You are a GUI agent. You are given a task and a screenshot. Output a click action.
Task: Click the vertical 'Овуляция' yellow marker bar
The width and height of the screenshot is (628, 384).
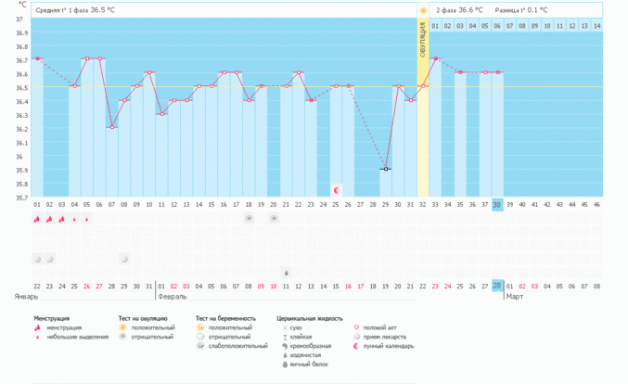click(423, 102)
